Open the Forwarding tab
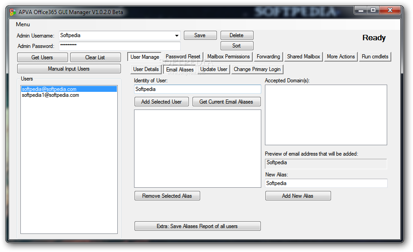The image size is (413, 252). (x=269, y=57)
